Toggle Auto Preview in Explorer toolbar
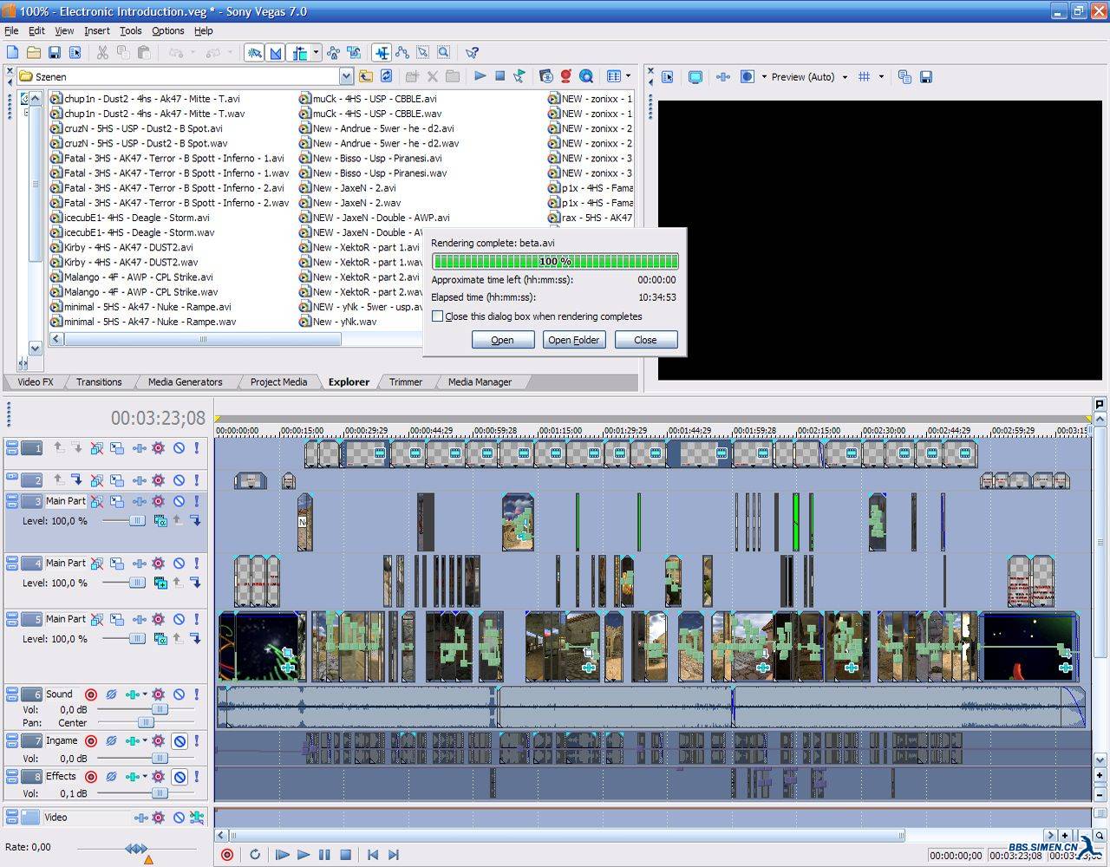 click(x=519, y=76)
